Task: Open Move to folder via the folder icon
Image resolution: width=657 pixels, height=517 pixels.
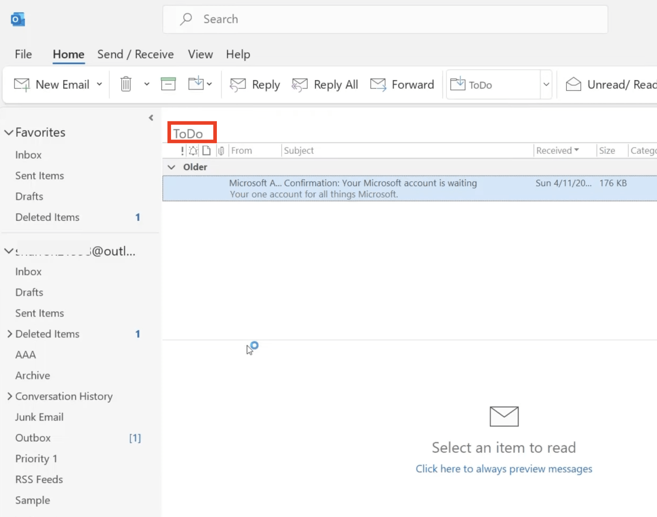Action: (x=196, y=84)
